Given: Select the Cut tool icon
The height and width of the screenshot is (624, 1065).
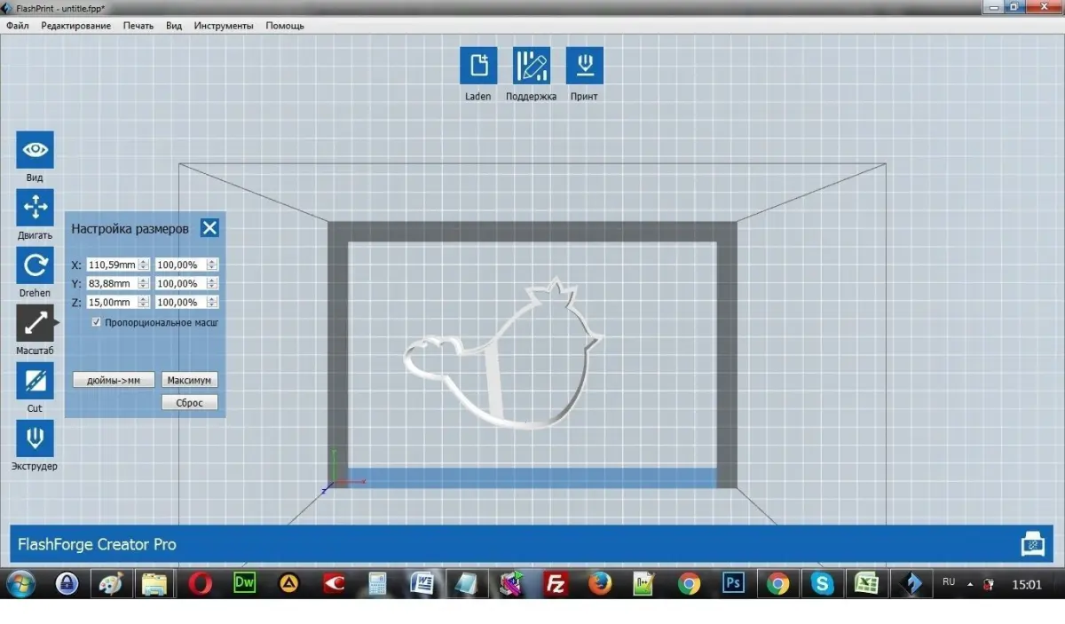Looking at the screenshot, I should (35, 381).
